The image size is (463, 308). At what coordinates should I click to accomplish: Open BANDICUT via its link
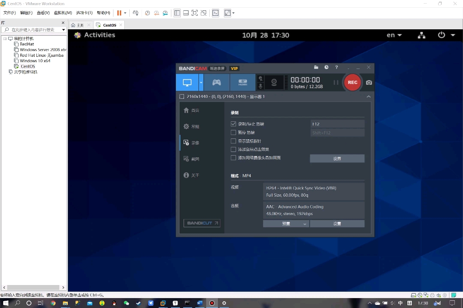201,223
